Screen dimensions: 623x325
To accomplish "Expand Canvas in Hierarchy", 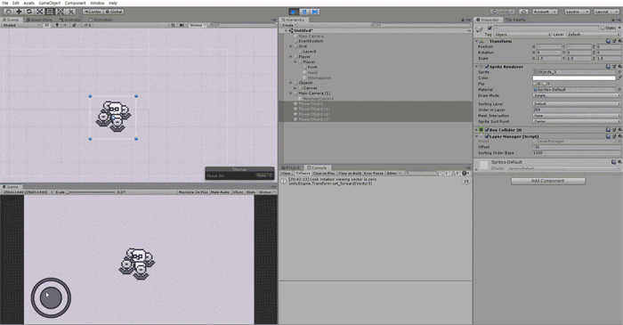I will [x=295, y=88].
